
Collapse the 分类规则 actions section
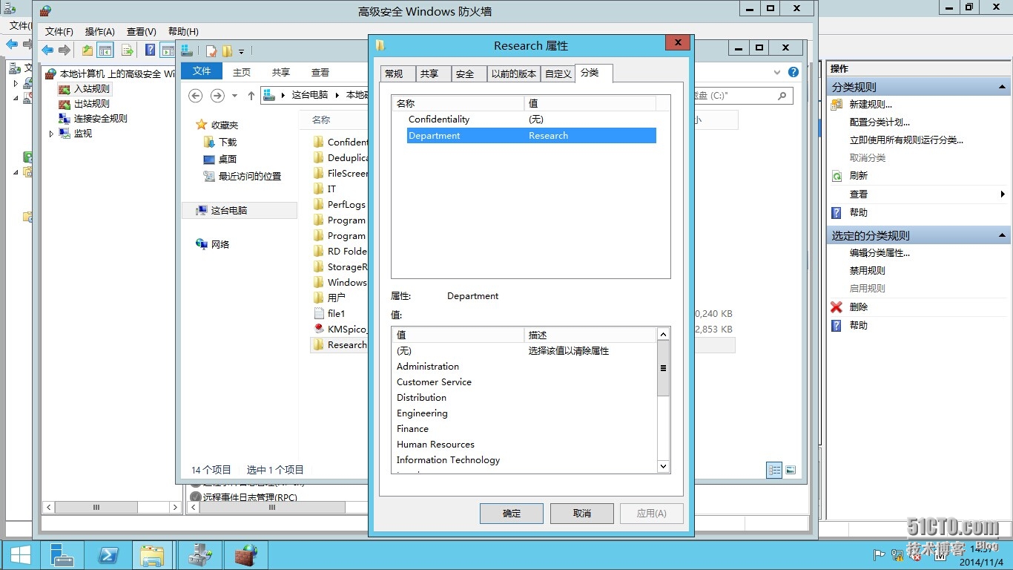1002,87
